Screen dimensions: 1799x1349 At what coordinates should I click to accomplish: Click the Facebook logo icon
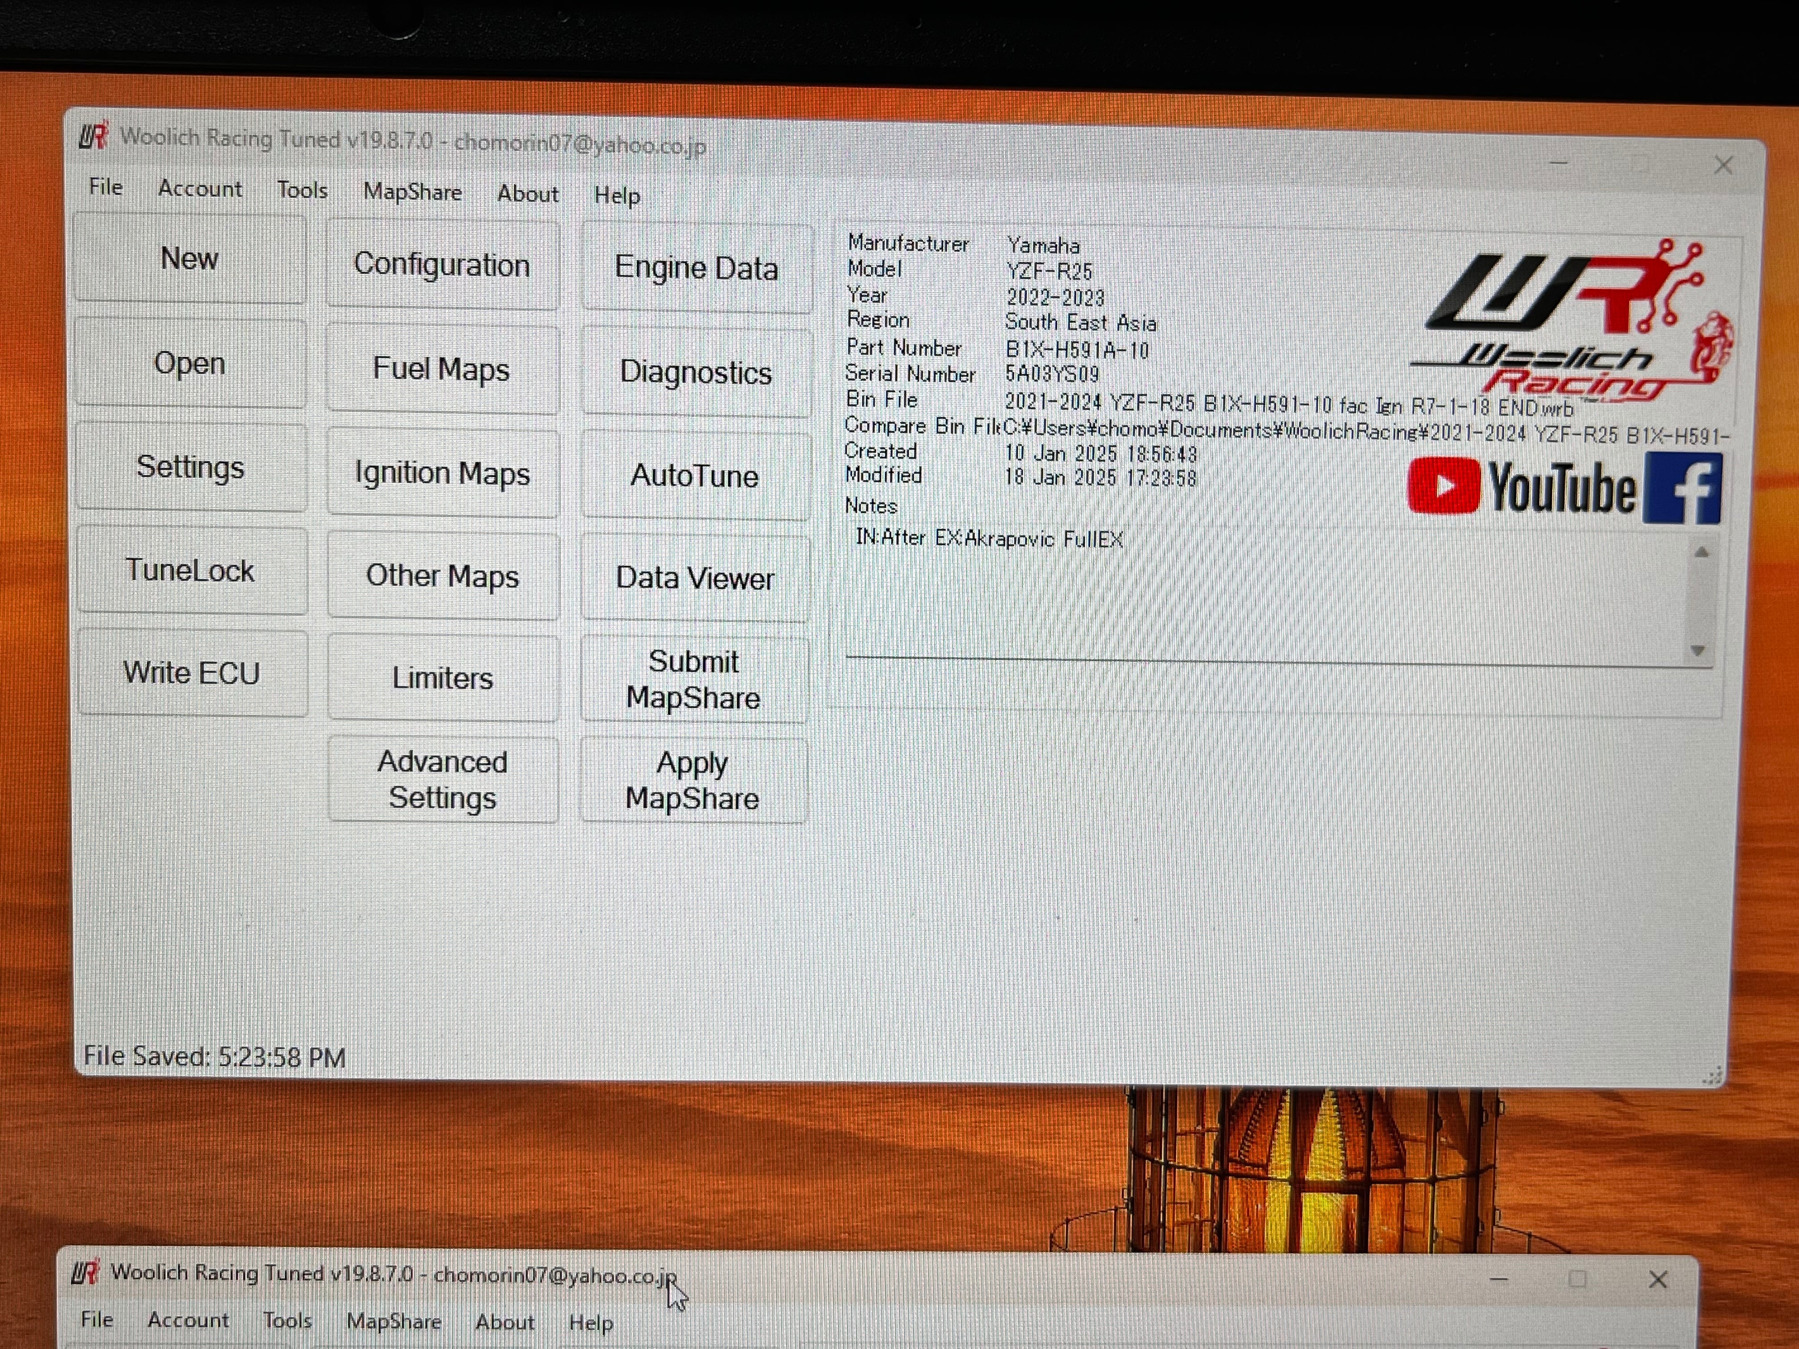[1682, 488]
